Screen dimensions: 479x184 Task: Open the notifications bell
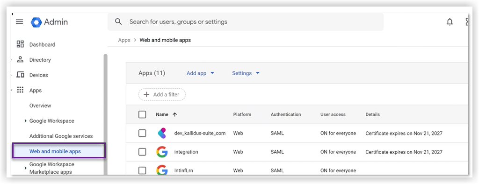pos(450,22)
